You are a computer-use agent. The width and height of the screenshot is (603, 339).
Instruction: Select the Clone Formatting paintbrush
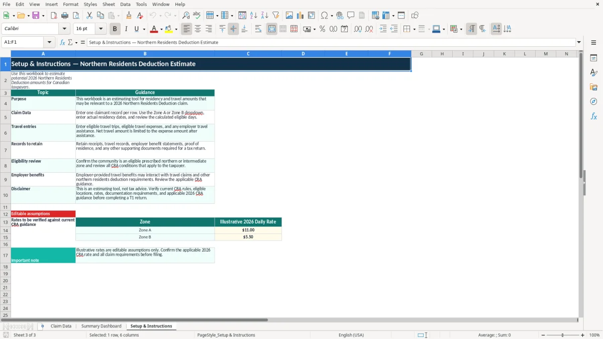pyautogui.click(x=129, y=16)
